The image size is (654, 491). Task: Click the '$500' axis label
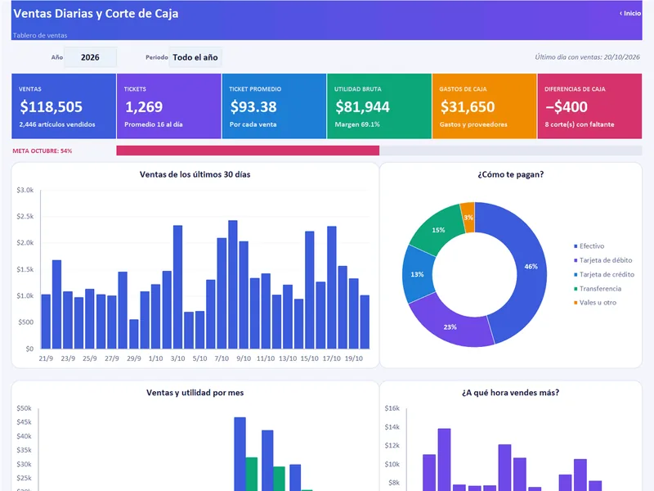pyautogui.click(x=25, y=322)
